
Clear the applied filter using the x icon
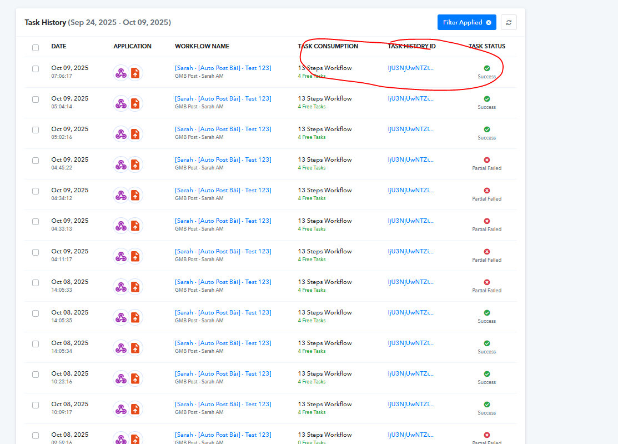tap(489, 23)
